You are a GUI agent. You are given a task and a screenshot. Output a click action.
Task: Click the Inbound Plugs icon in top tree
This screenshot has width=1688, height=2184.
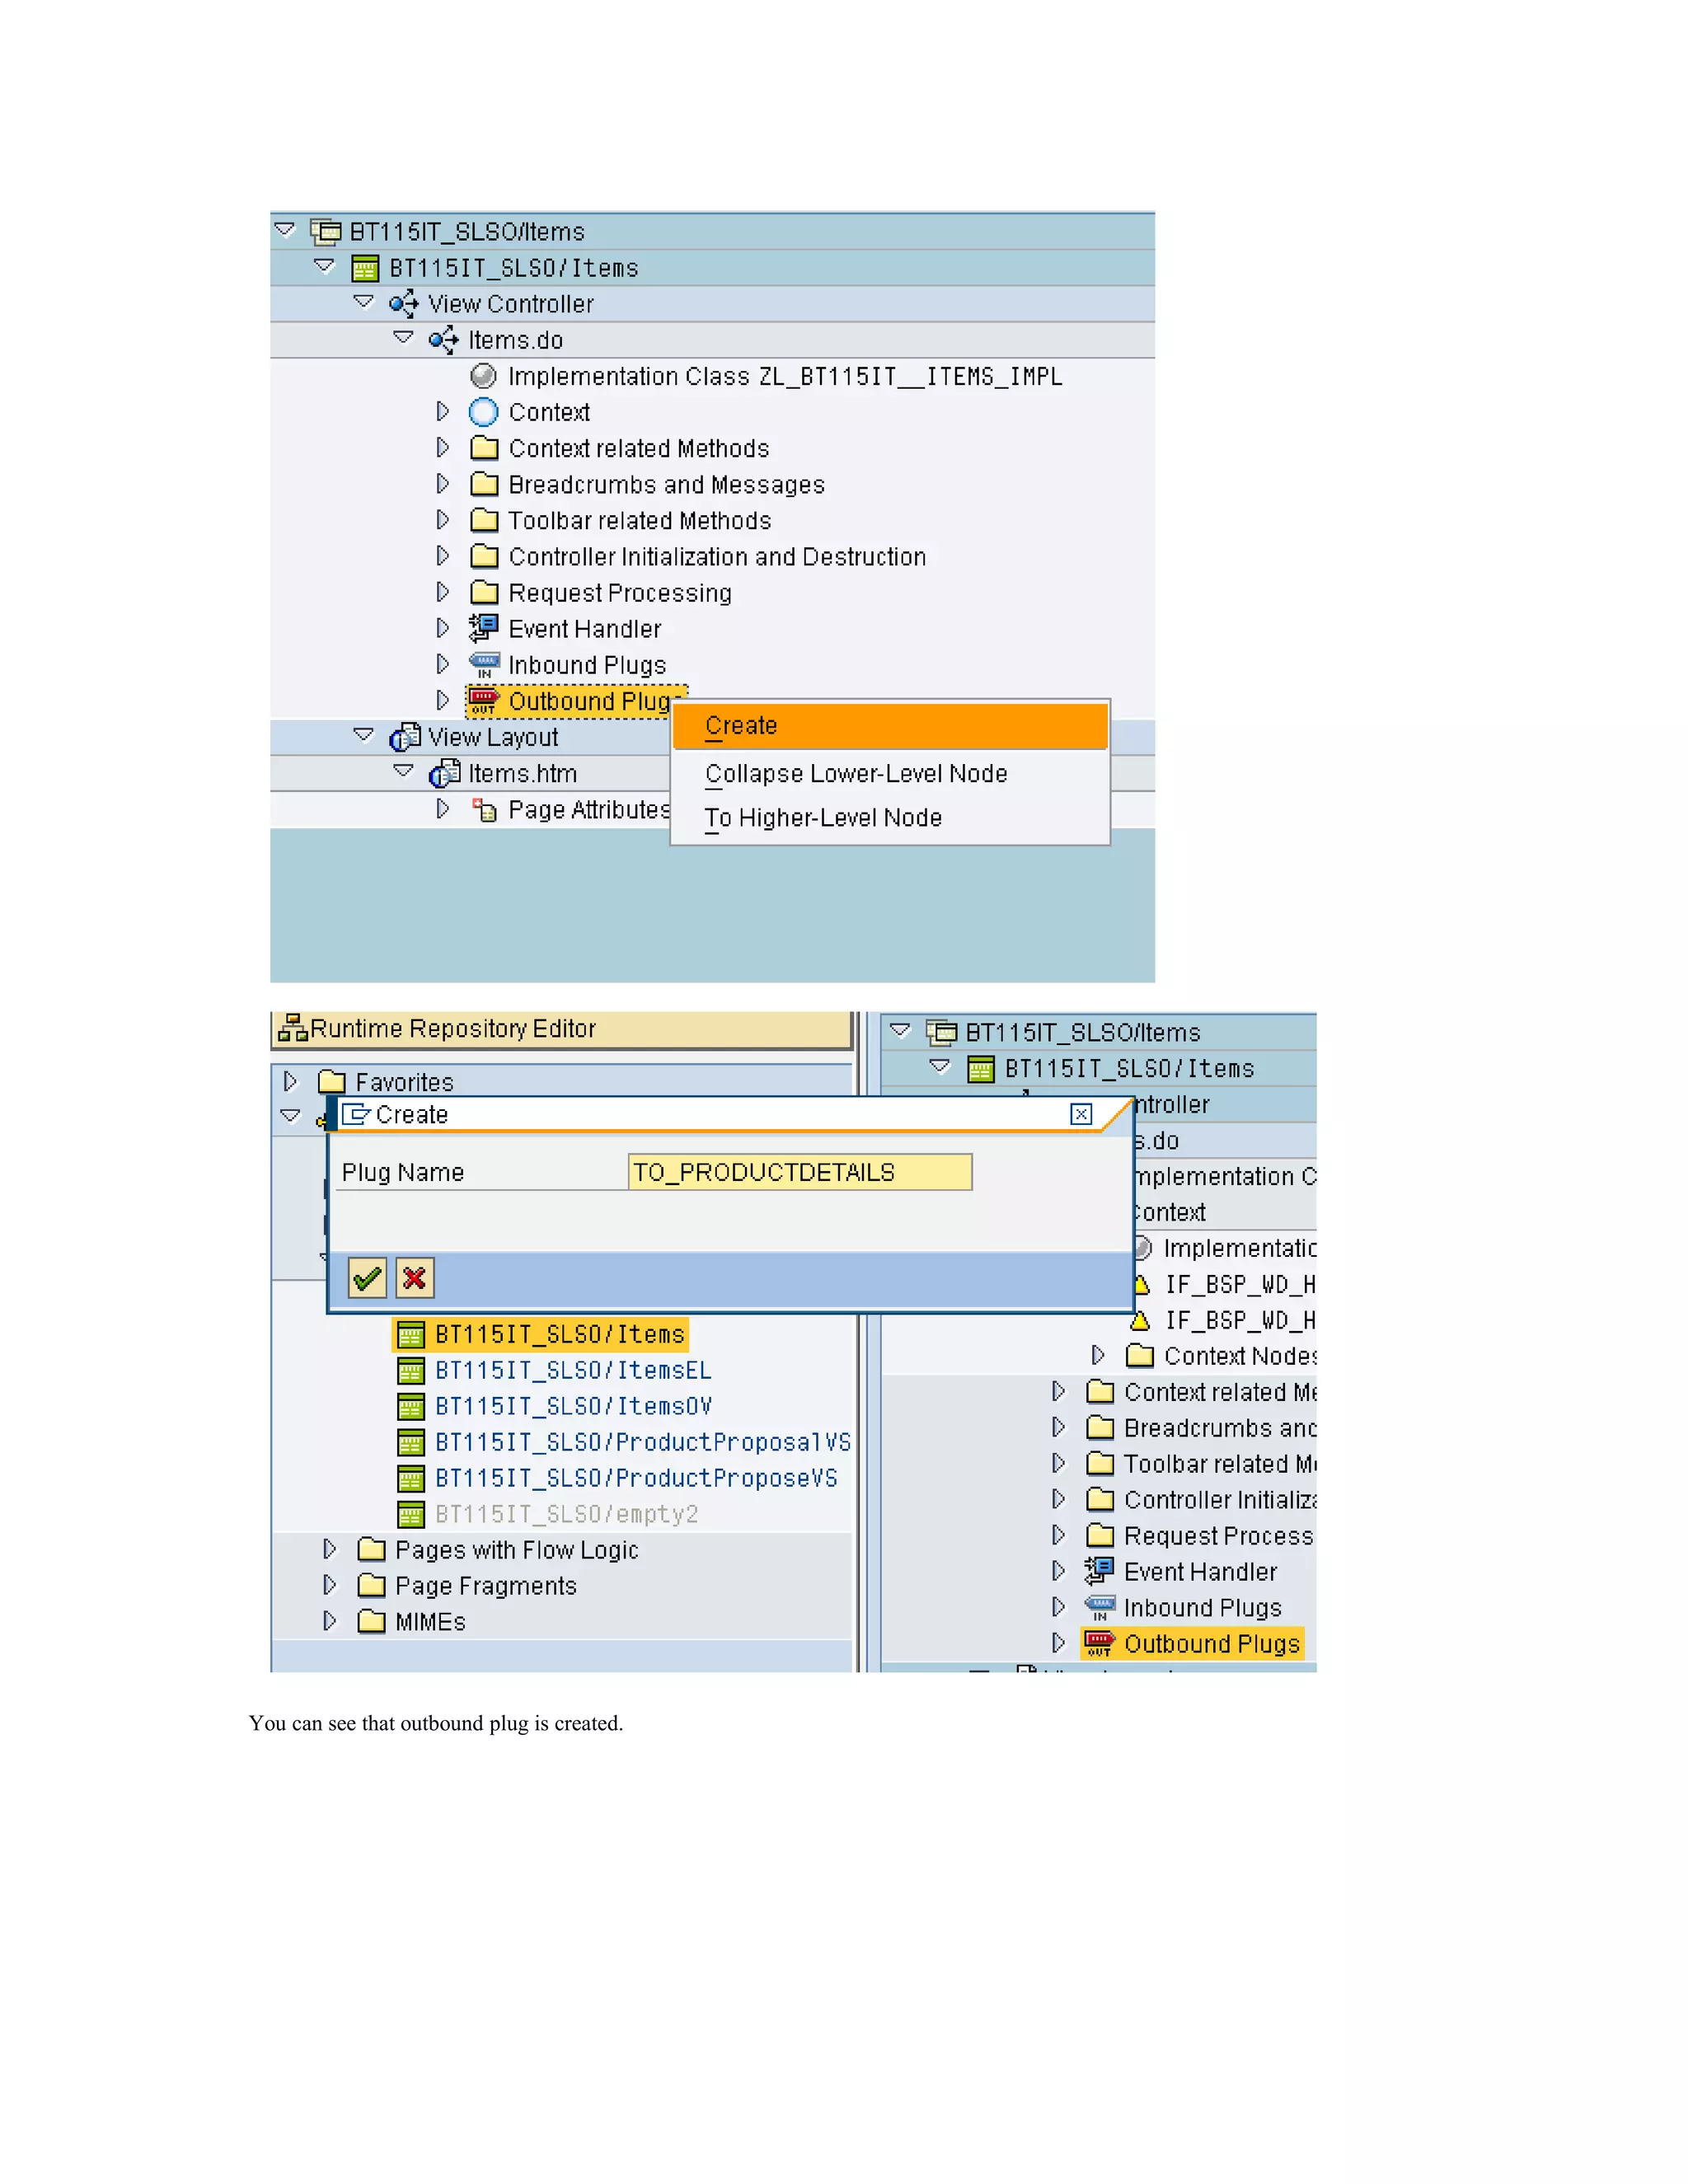pyautogui.click(x=484, y=665)
